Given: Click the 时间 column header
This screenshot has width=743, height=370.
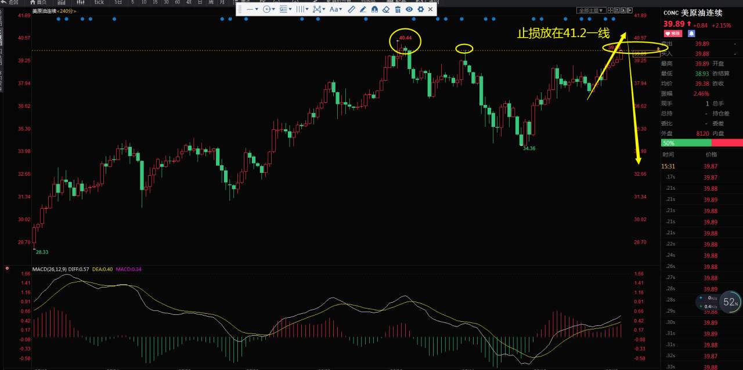Looking at the screenshot, I should (669, 155).
